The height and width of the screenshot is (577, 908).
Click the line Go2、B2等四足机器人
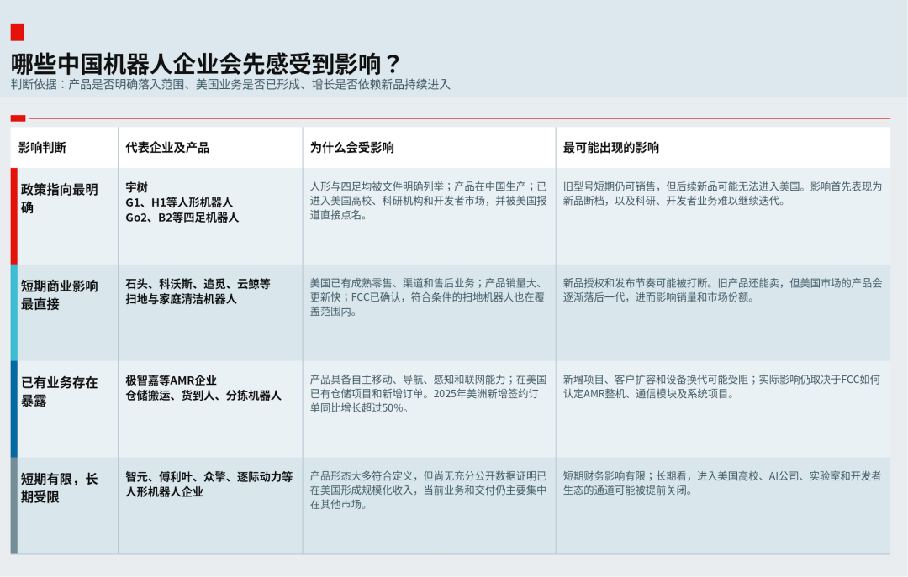[x=182, y=218]
